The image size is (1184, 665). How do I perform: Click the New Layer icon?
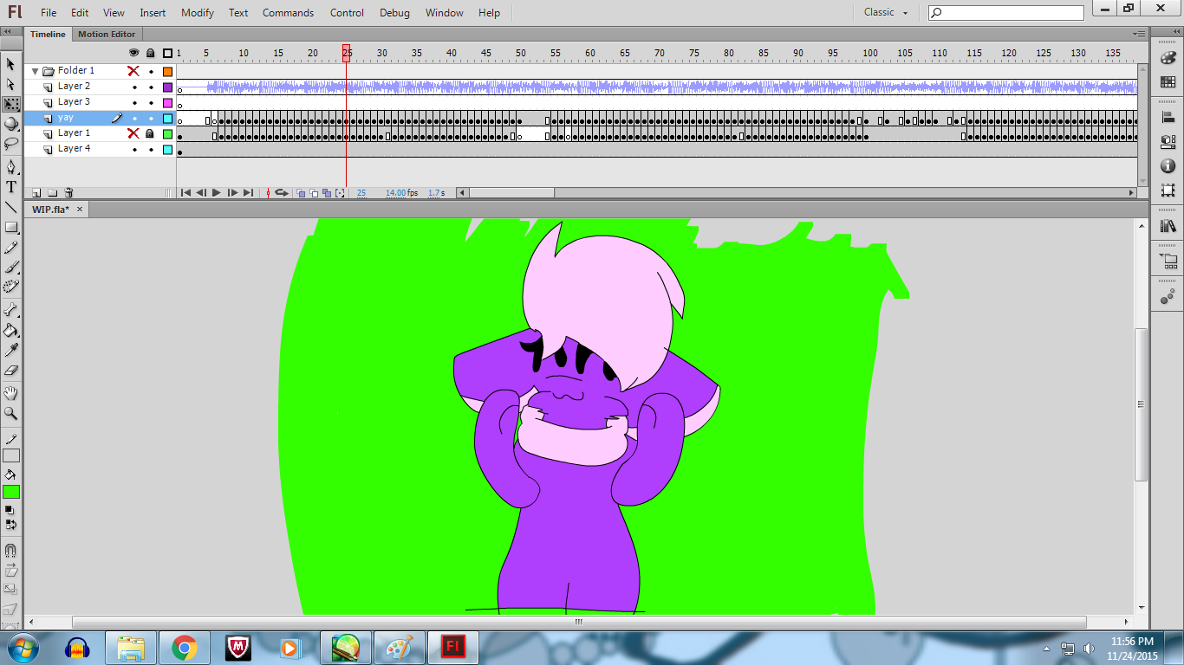tap(36, 193)
